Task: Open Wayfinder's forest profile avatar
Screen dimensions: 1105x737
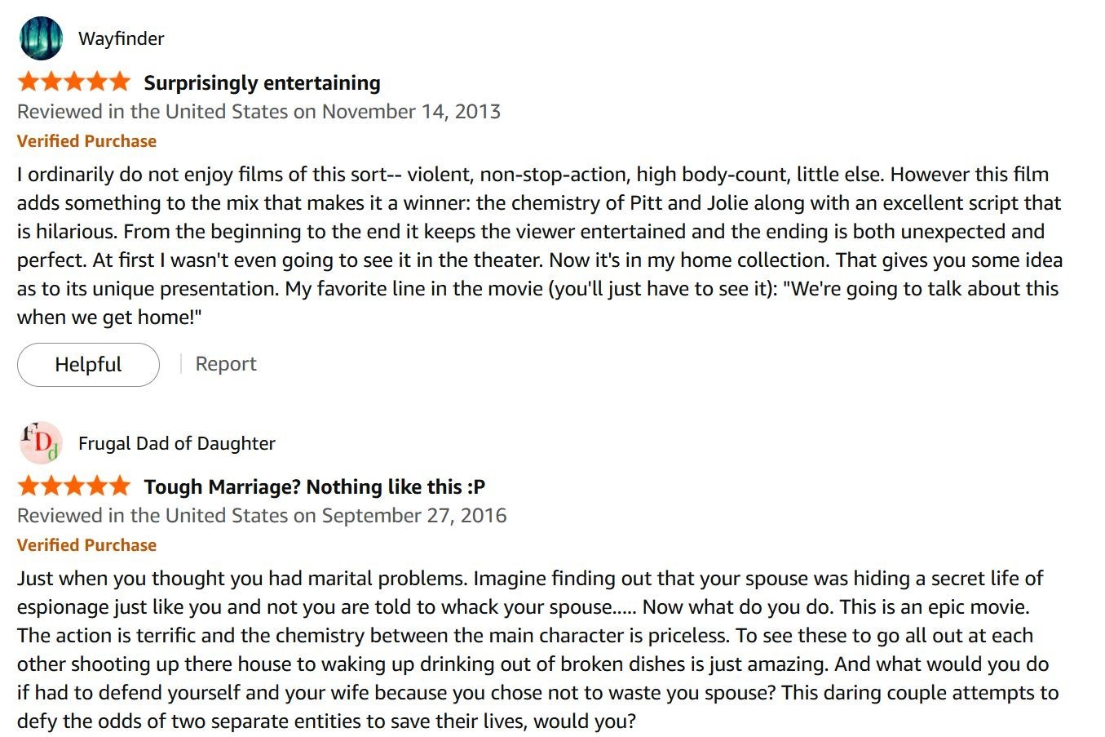Action: pos(40,38)
